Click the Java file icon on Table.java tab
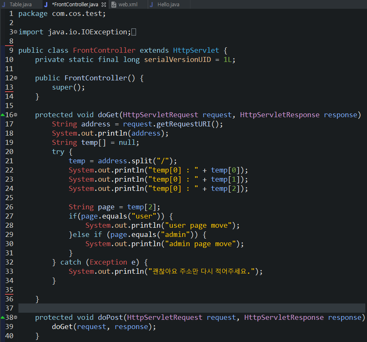Screen dimensions: 367x342 tap(3, 5)
